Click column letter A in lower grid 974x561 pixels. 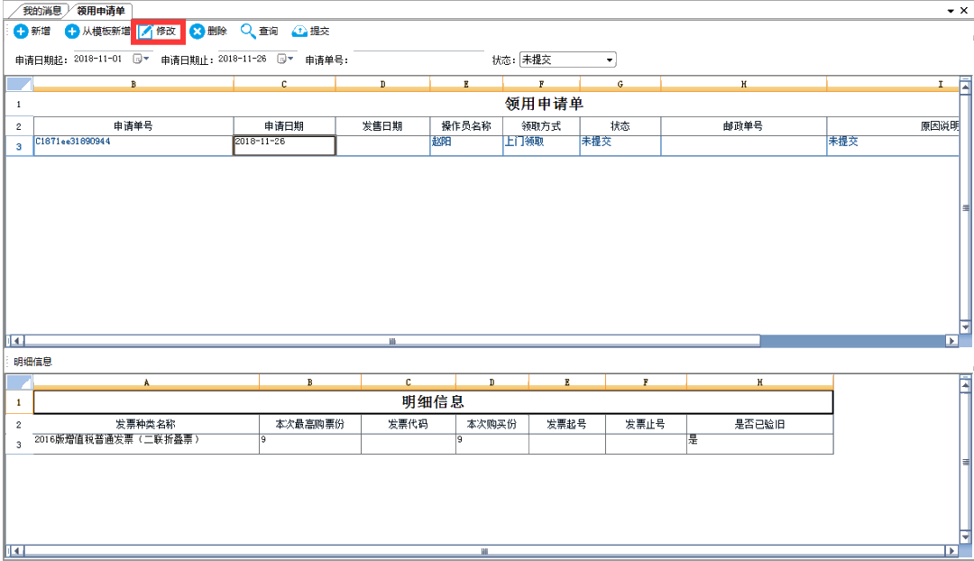click(x=146, y=382)
